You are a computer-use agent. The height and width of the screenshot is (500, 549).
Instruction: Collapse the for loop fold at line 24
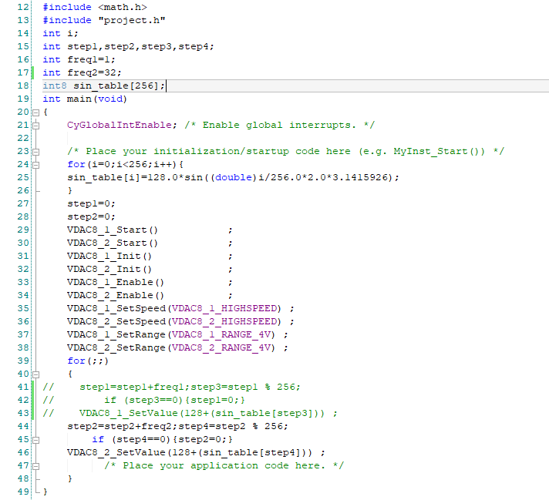35,165
